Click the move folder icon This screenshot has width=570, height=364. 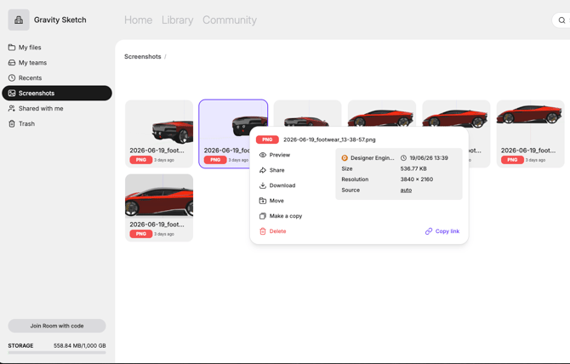[263, 201]
